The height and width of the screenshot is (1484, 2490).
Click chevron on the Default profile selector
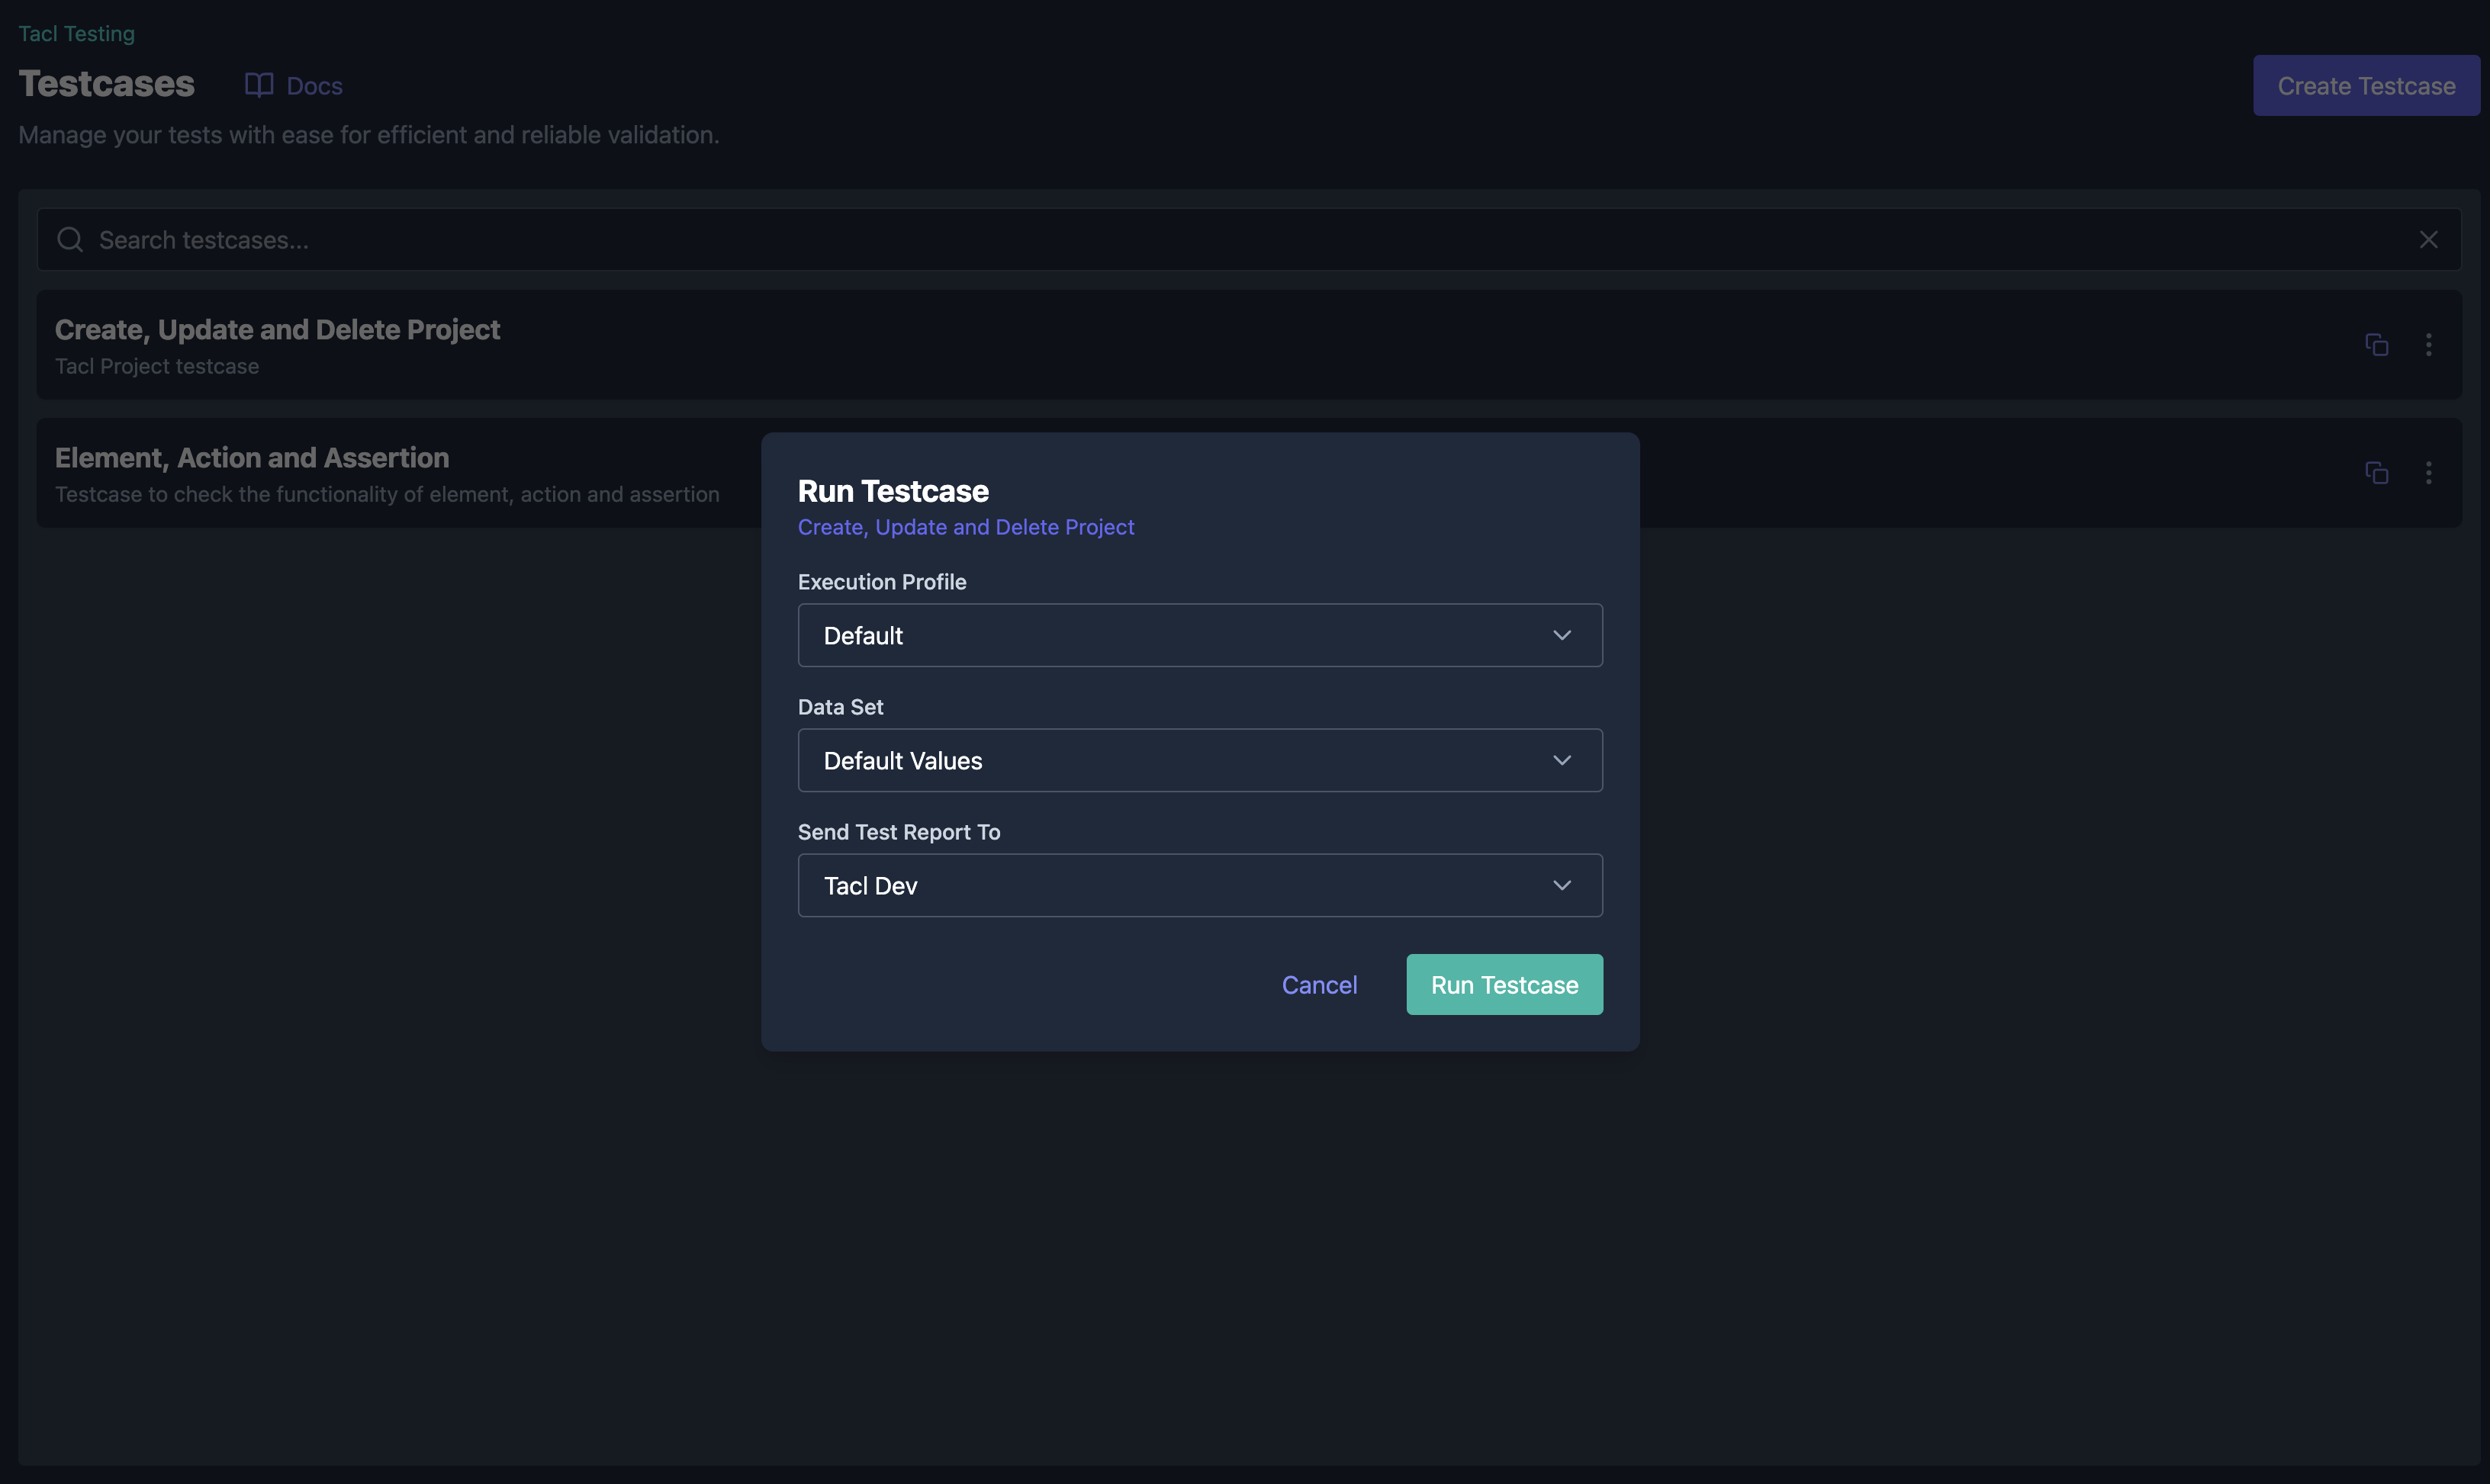click(x=1561, y=635)
